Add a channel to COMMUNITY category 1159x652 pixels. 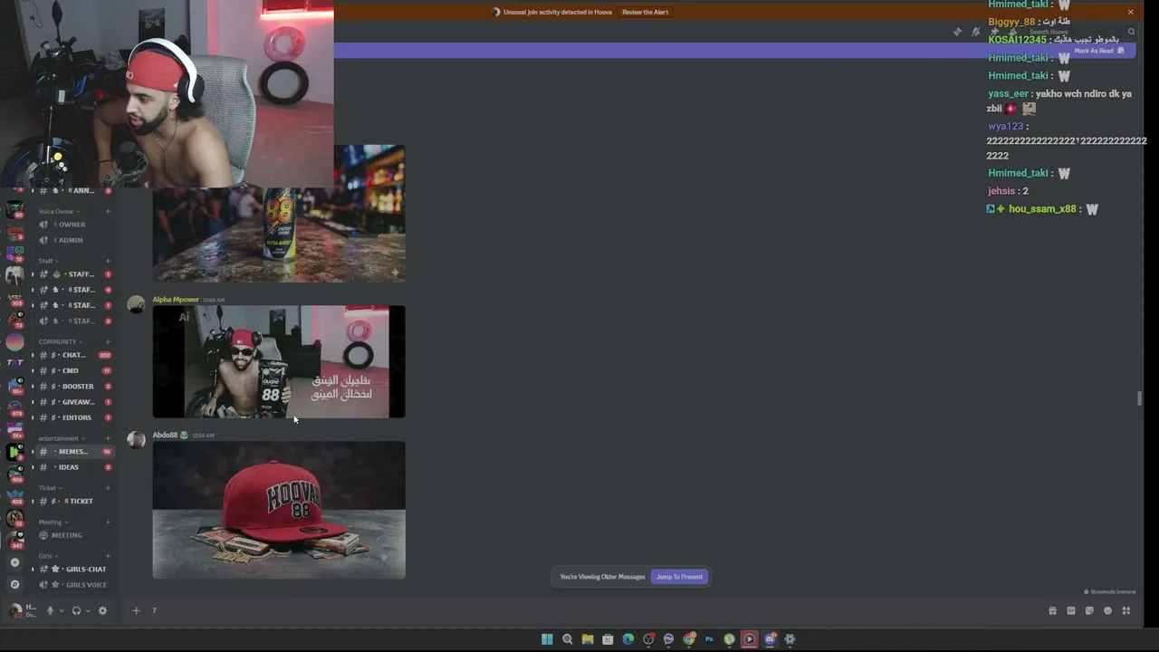pos(108,341)
